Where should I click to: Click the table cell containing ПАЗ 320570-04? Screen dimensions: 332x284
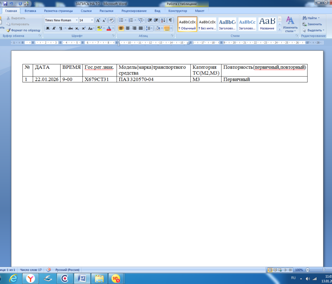(153, 79)
